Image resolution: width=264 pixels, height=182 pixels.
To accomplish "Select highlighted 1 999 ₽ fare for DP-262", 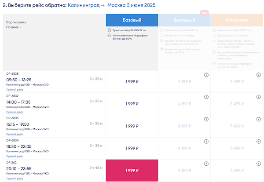I will pyautogui.click(x=132, y=171).
